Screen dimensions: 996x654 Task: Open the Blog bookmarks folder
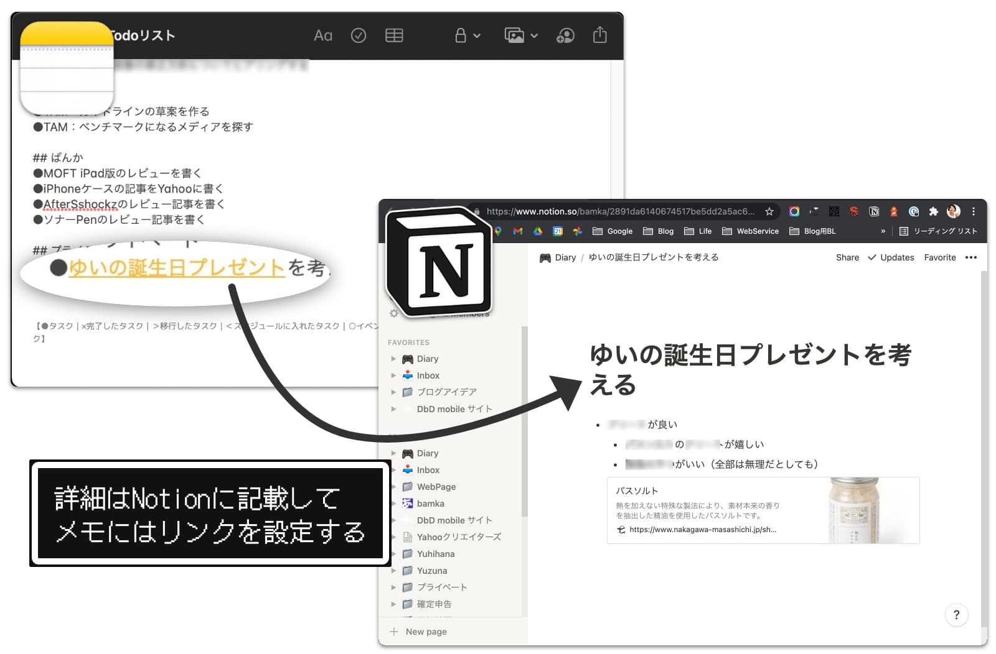(659, 231)
